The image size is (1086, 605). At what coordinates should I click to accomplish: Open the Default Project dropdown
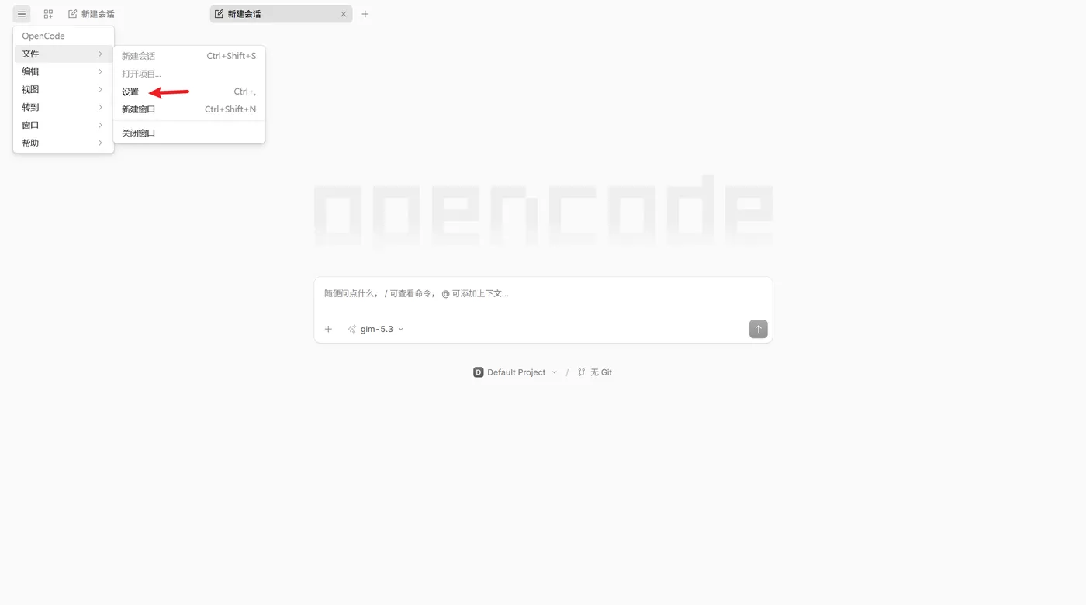515,372
